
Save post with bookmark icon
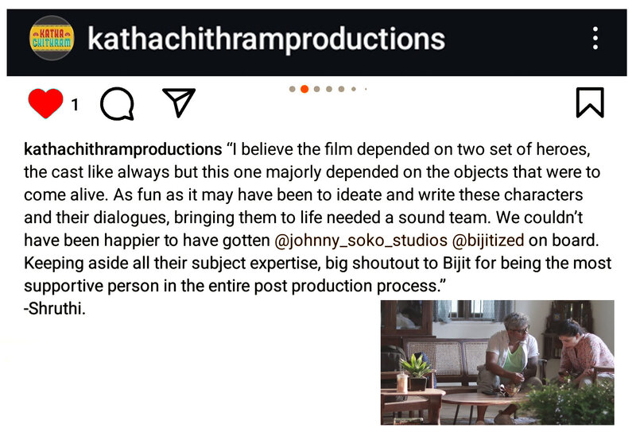(x=590, y=102)
